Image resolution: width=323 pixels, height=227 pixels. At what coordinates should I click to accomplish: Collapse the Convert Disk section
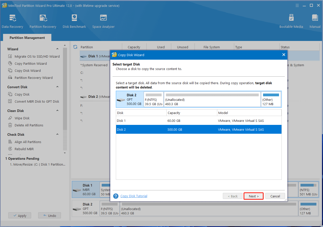(x=57, y=87)
